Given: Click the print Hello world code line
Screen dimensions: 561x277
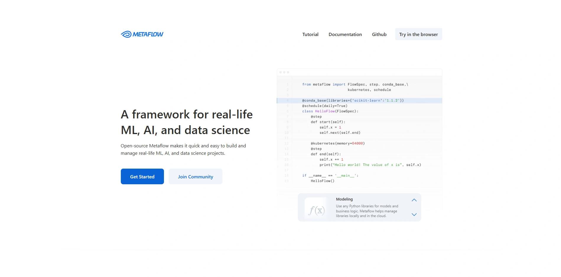Looking at the screenshot, I should [x=370, y=165].
